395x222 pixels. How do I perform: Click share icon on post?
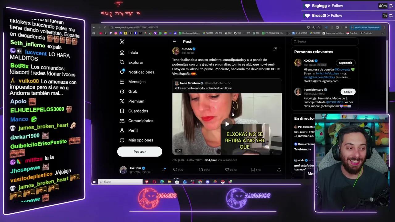279,170
